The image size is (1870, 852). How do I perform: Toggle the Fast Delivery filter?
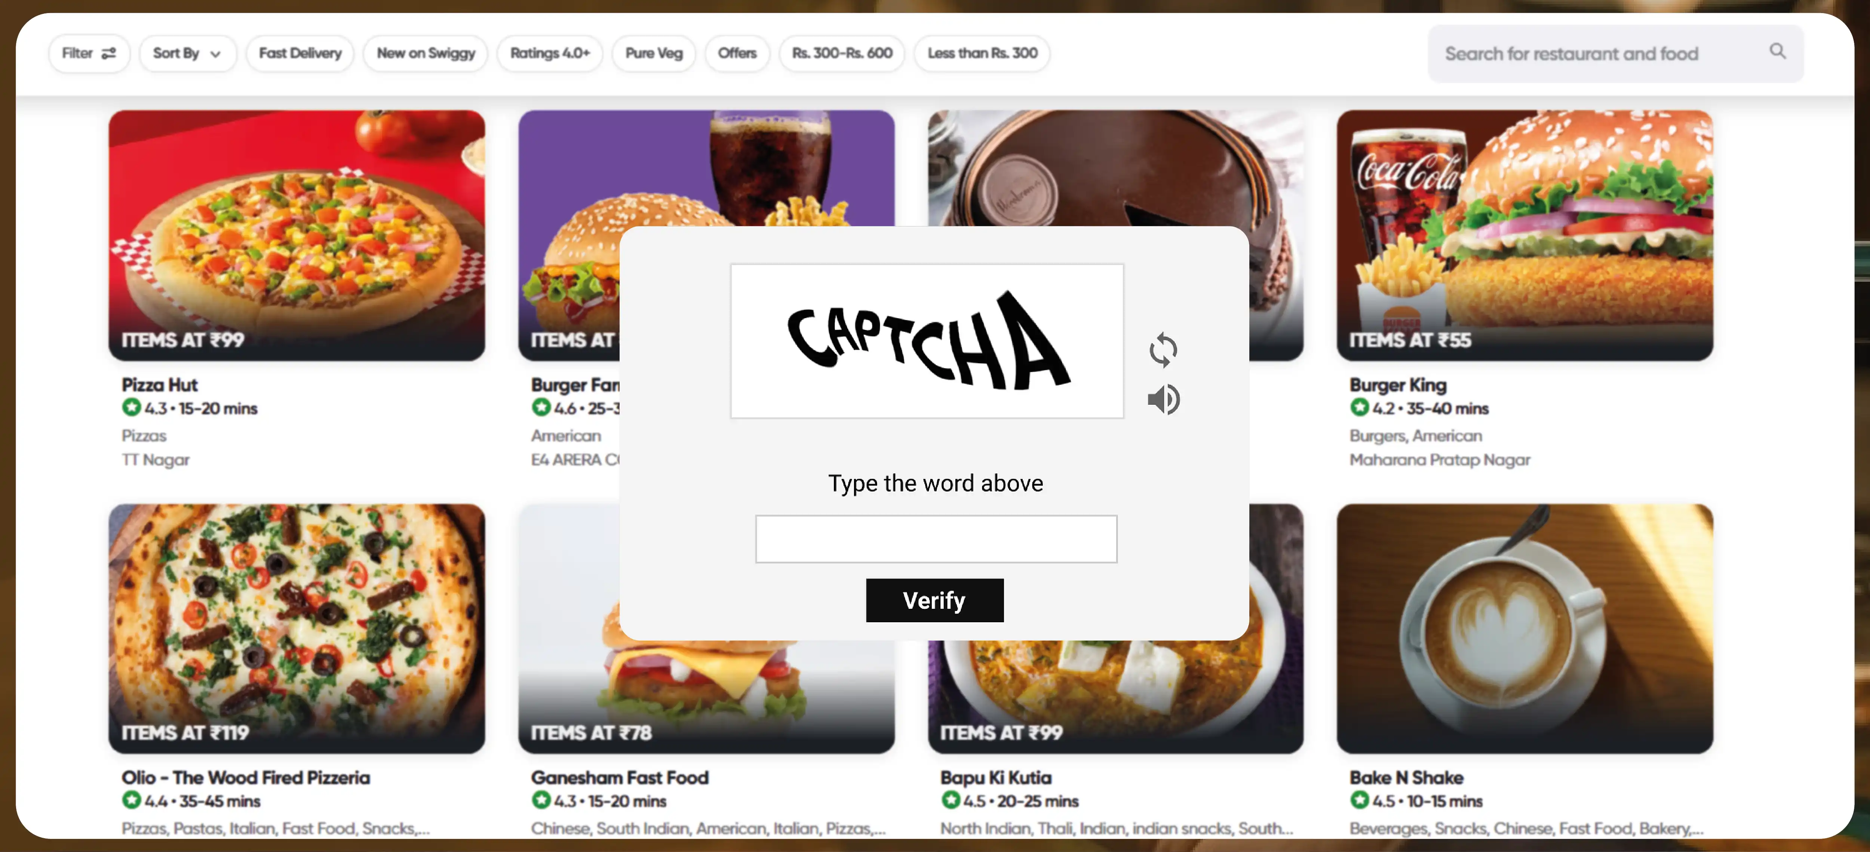coord(300,53)
